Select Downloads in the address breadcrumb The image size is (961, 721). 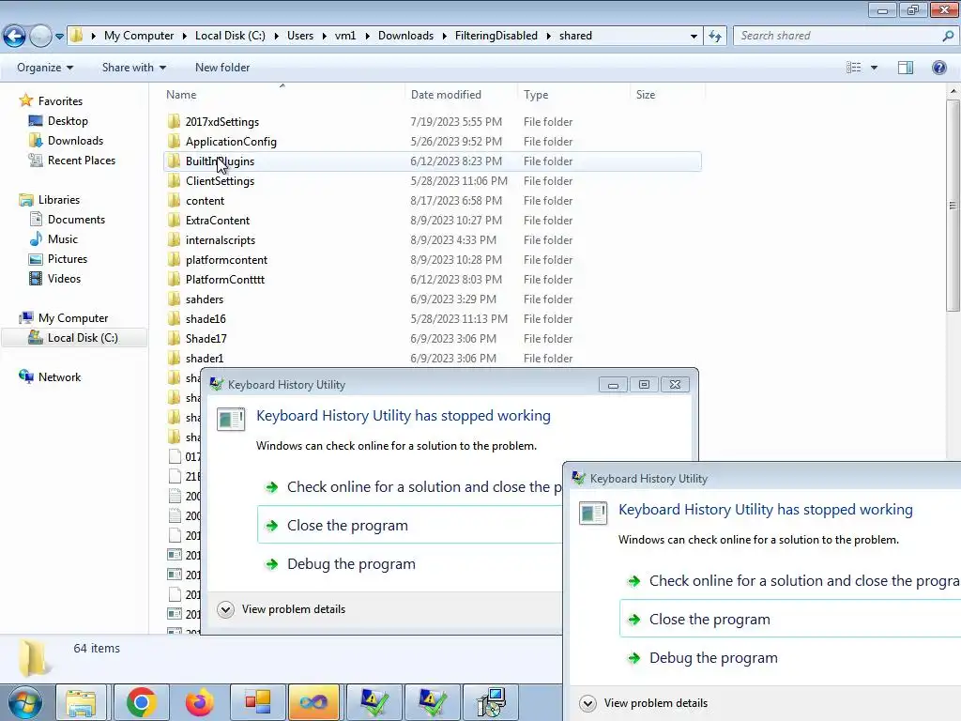pos(405,36)
